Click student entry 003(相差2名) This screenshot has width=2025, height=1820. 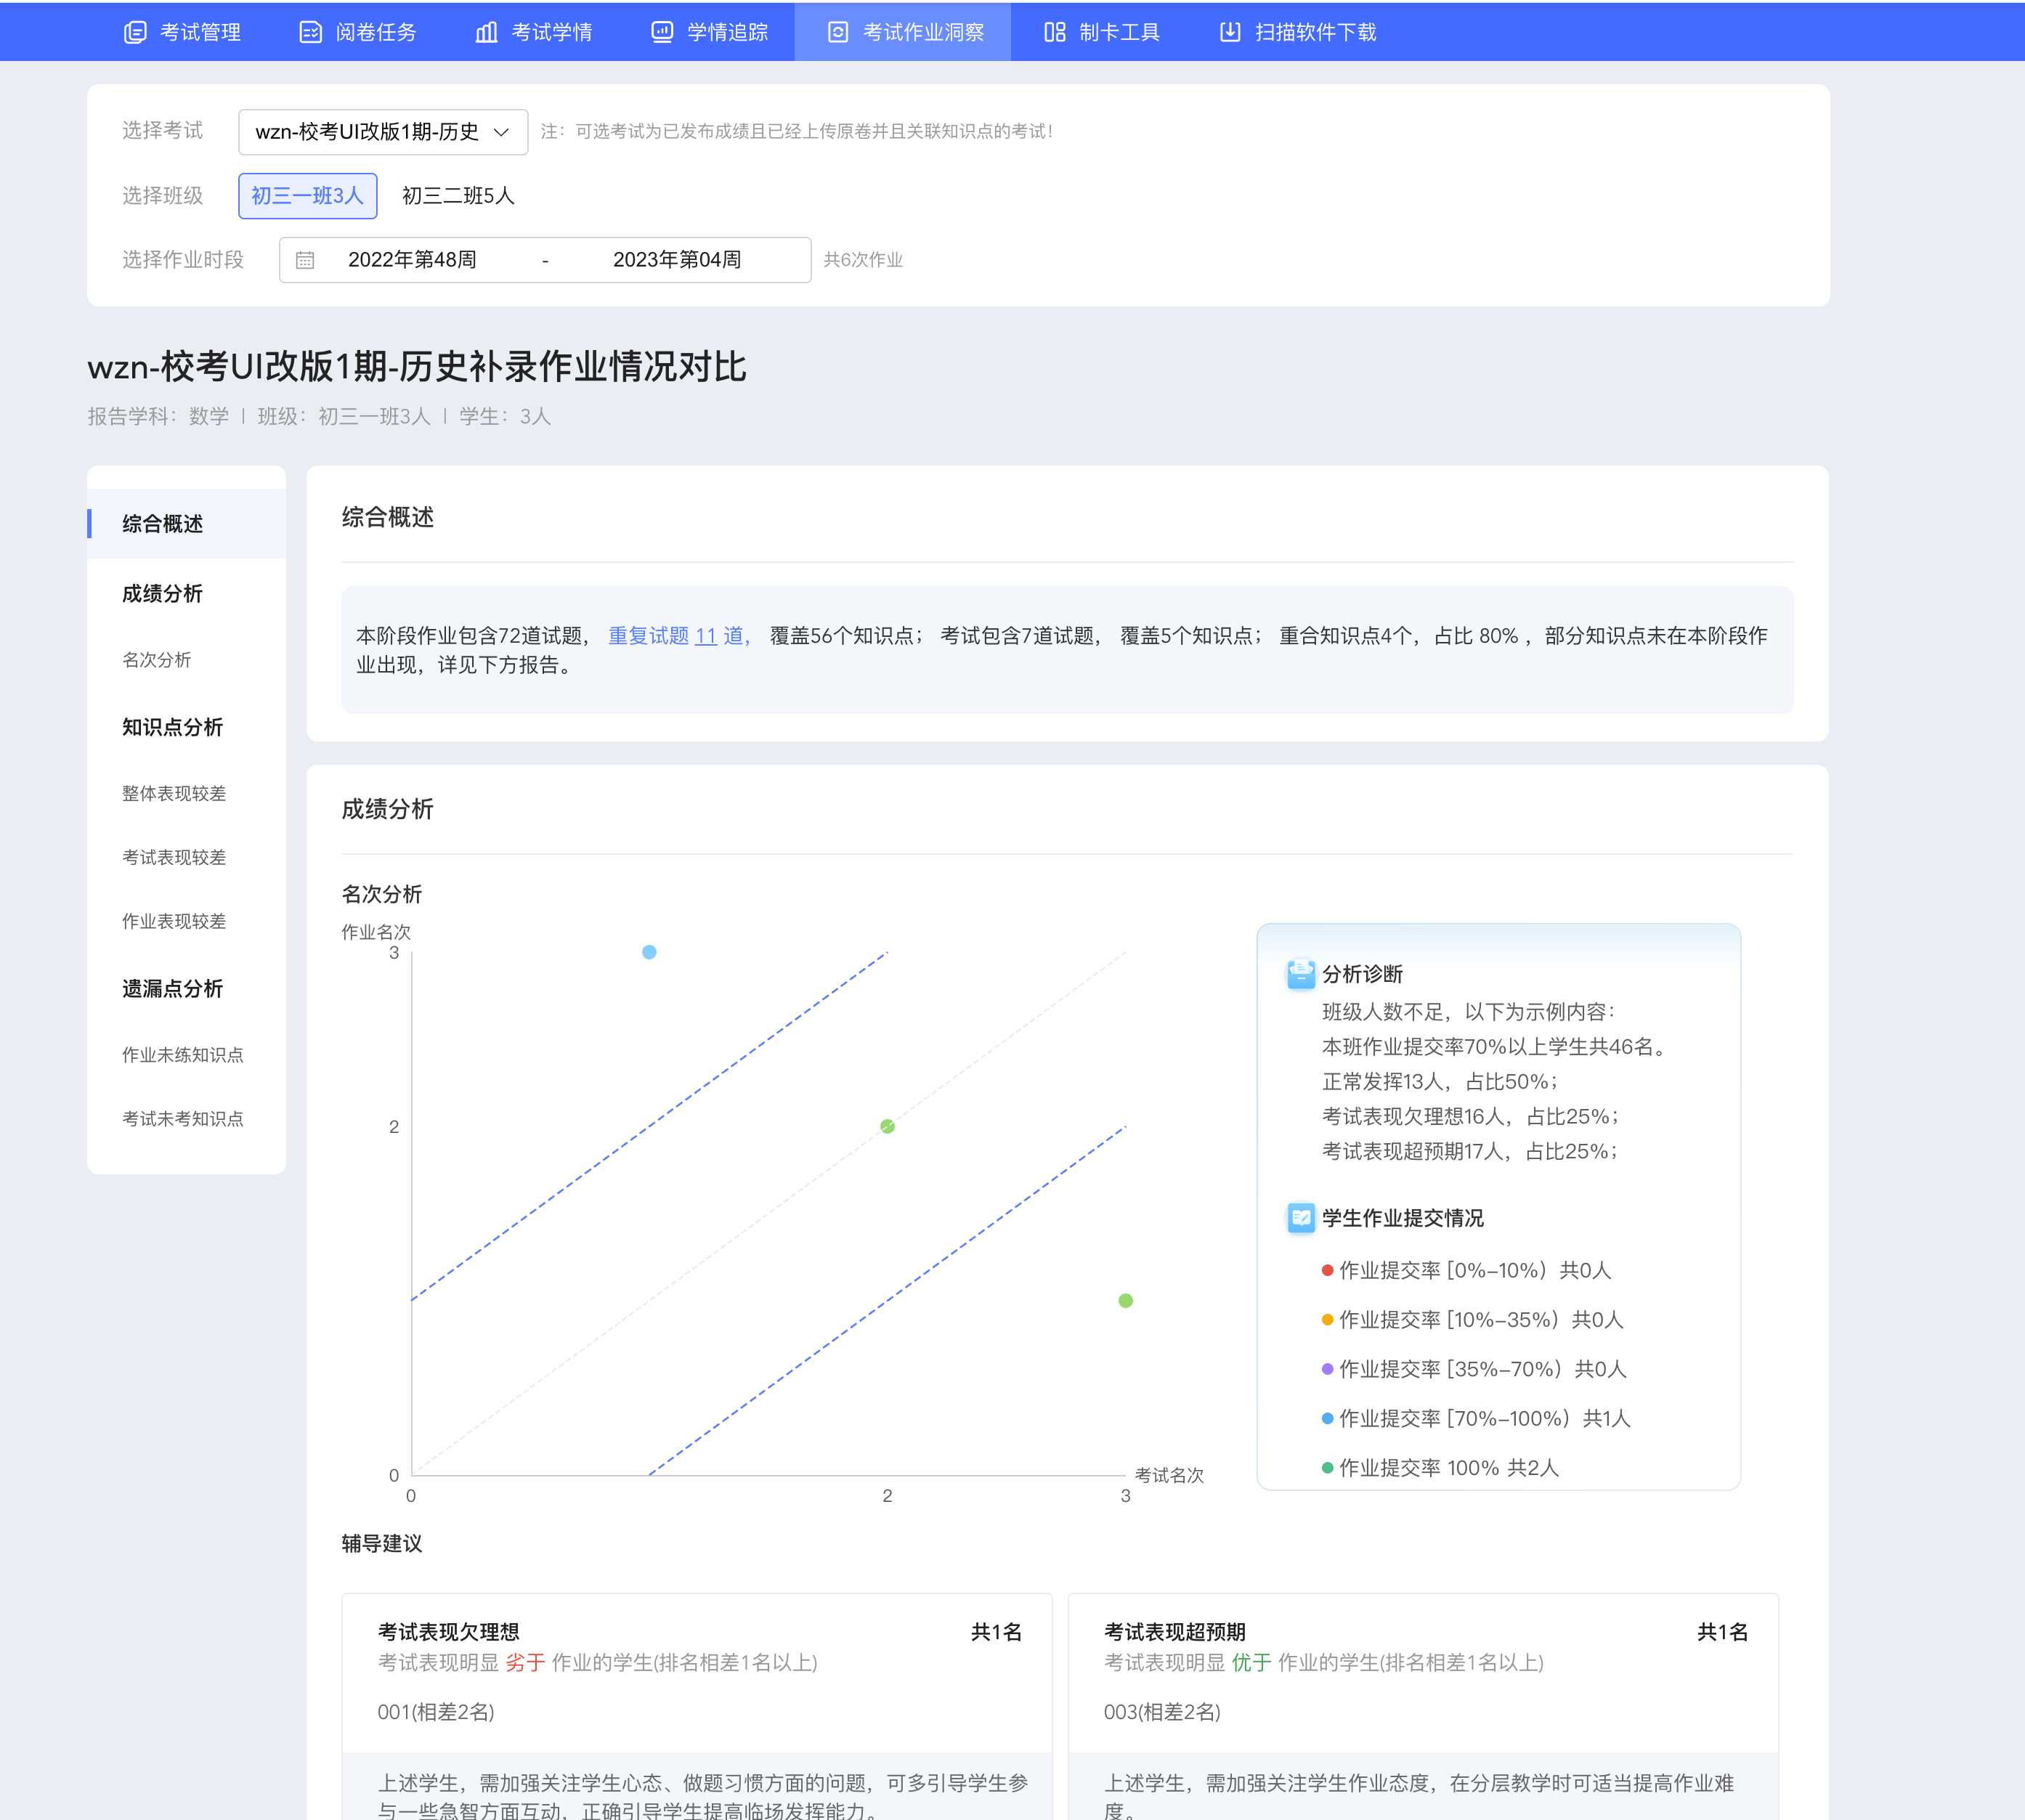coord(1162,1712)
